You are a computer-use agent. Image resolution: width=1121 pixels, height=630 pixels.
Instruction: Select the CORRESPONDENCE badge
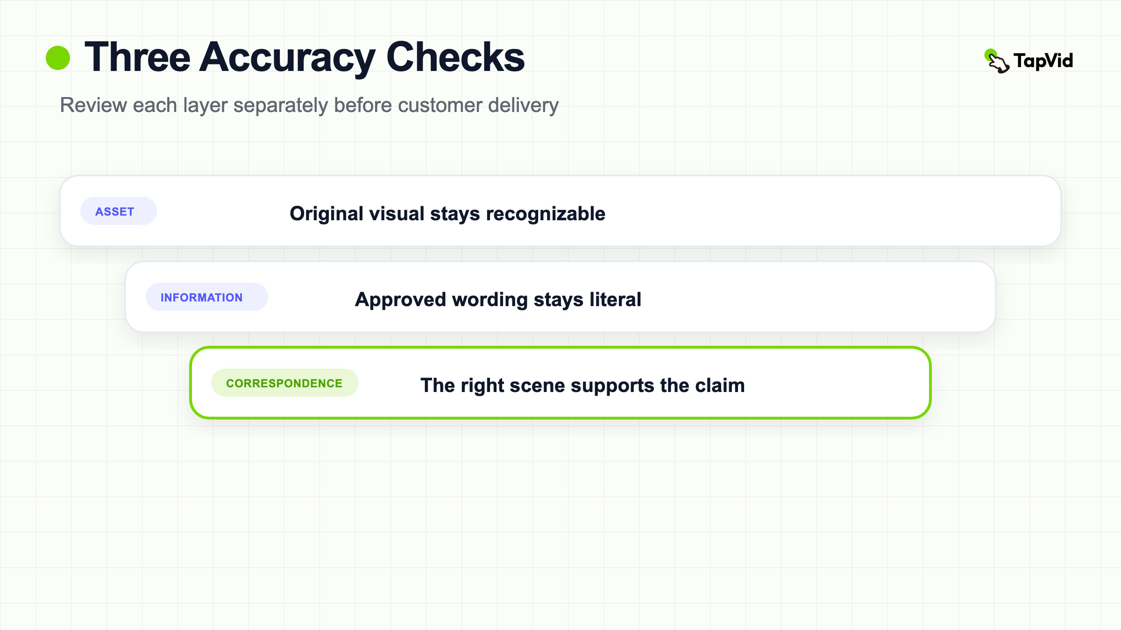tap(284, 383)
